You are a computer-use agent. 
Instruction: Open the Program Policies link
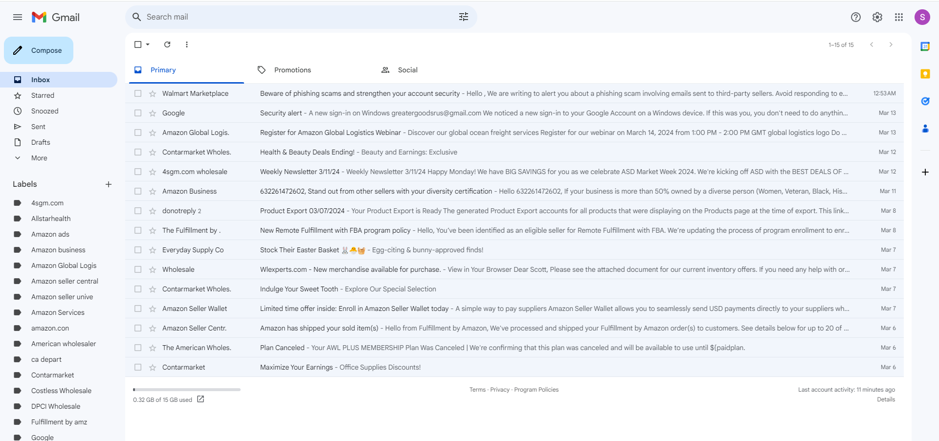pyautogui.click(x=536, y=390)
